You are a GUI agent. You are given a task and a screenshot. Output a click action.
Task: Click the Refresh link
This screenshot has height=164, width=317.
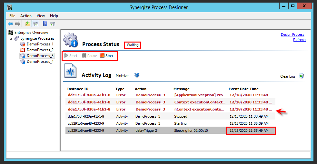pos(299,40)
